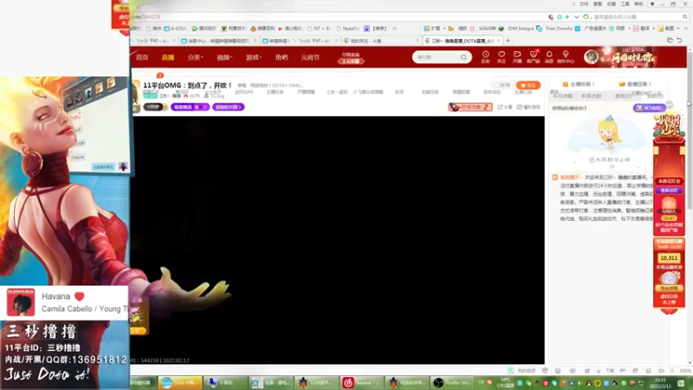Open the 文件 menu in the browser menu bar
Viewport: 693px width, 390px height.
(x=584, y=4)
